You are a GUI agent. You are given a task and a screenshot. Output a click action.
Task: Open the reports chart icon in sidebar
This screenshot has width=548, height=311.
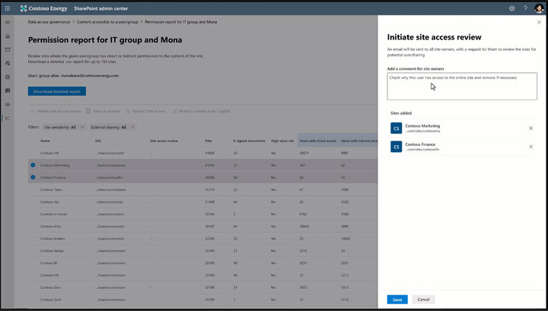click(8, 118)
